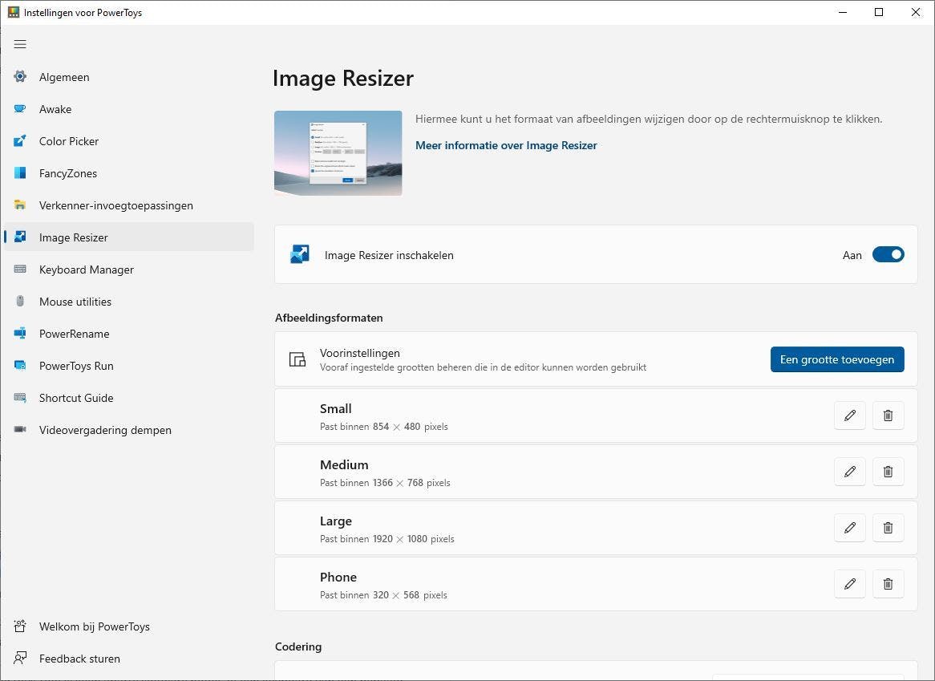
Task: Delete the Phone size preset
Action: 888,584
